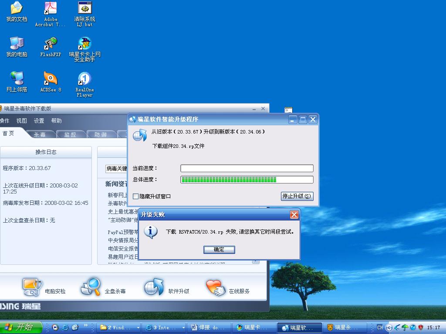The image size is (446, 334).
Task: Open the RealOne Player desktop icon
Action: coord(84,79)
